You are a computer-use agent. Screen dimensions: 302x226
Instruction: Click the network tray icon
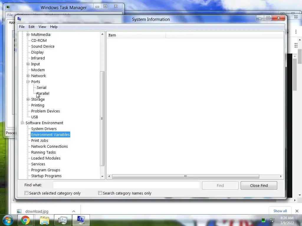click(272, 220)
